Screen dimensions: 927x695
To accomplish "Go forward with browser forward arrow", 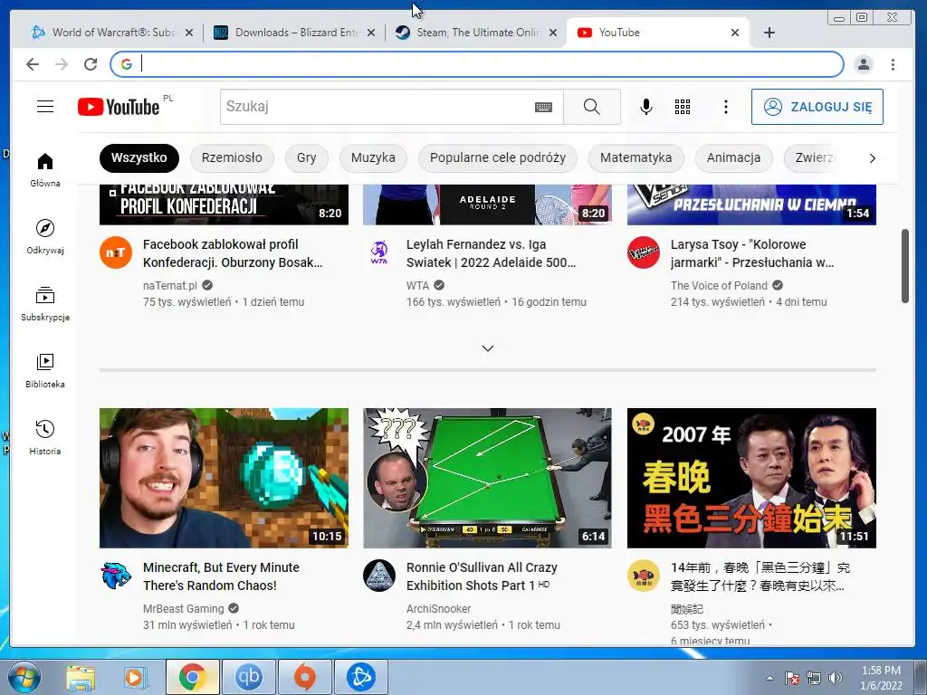I will pos(62,64).
